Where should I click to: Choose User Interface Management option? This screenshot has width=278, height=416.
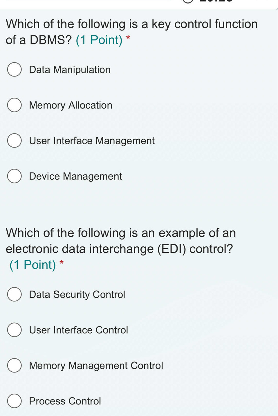14,141
